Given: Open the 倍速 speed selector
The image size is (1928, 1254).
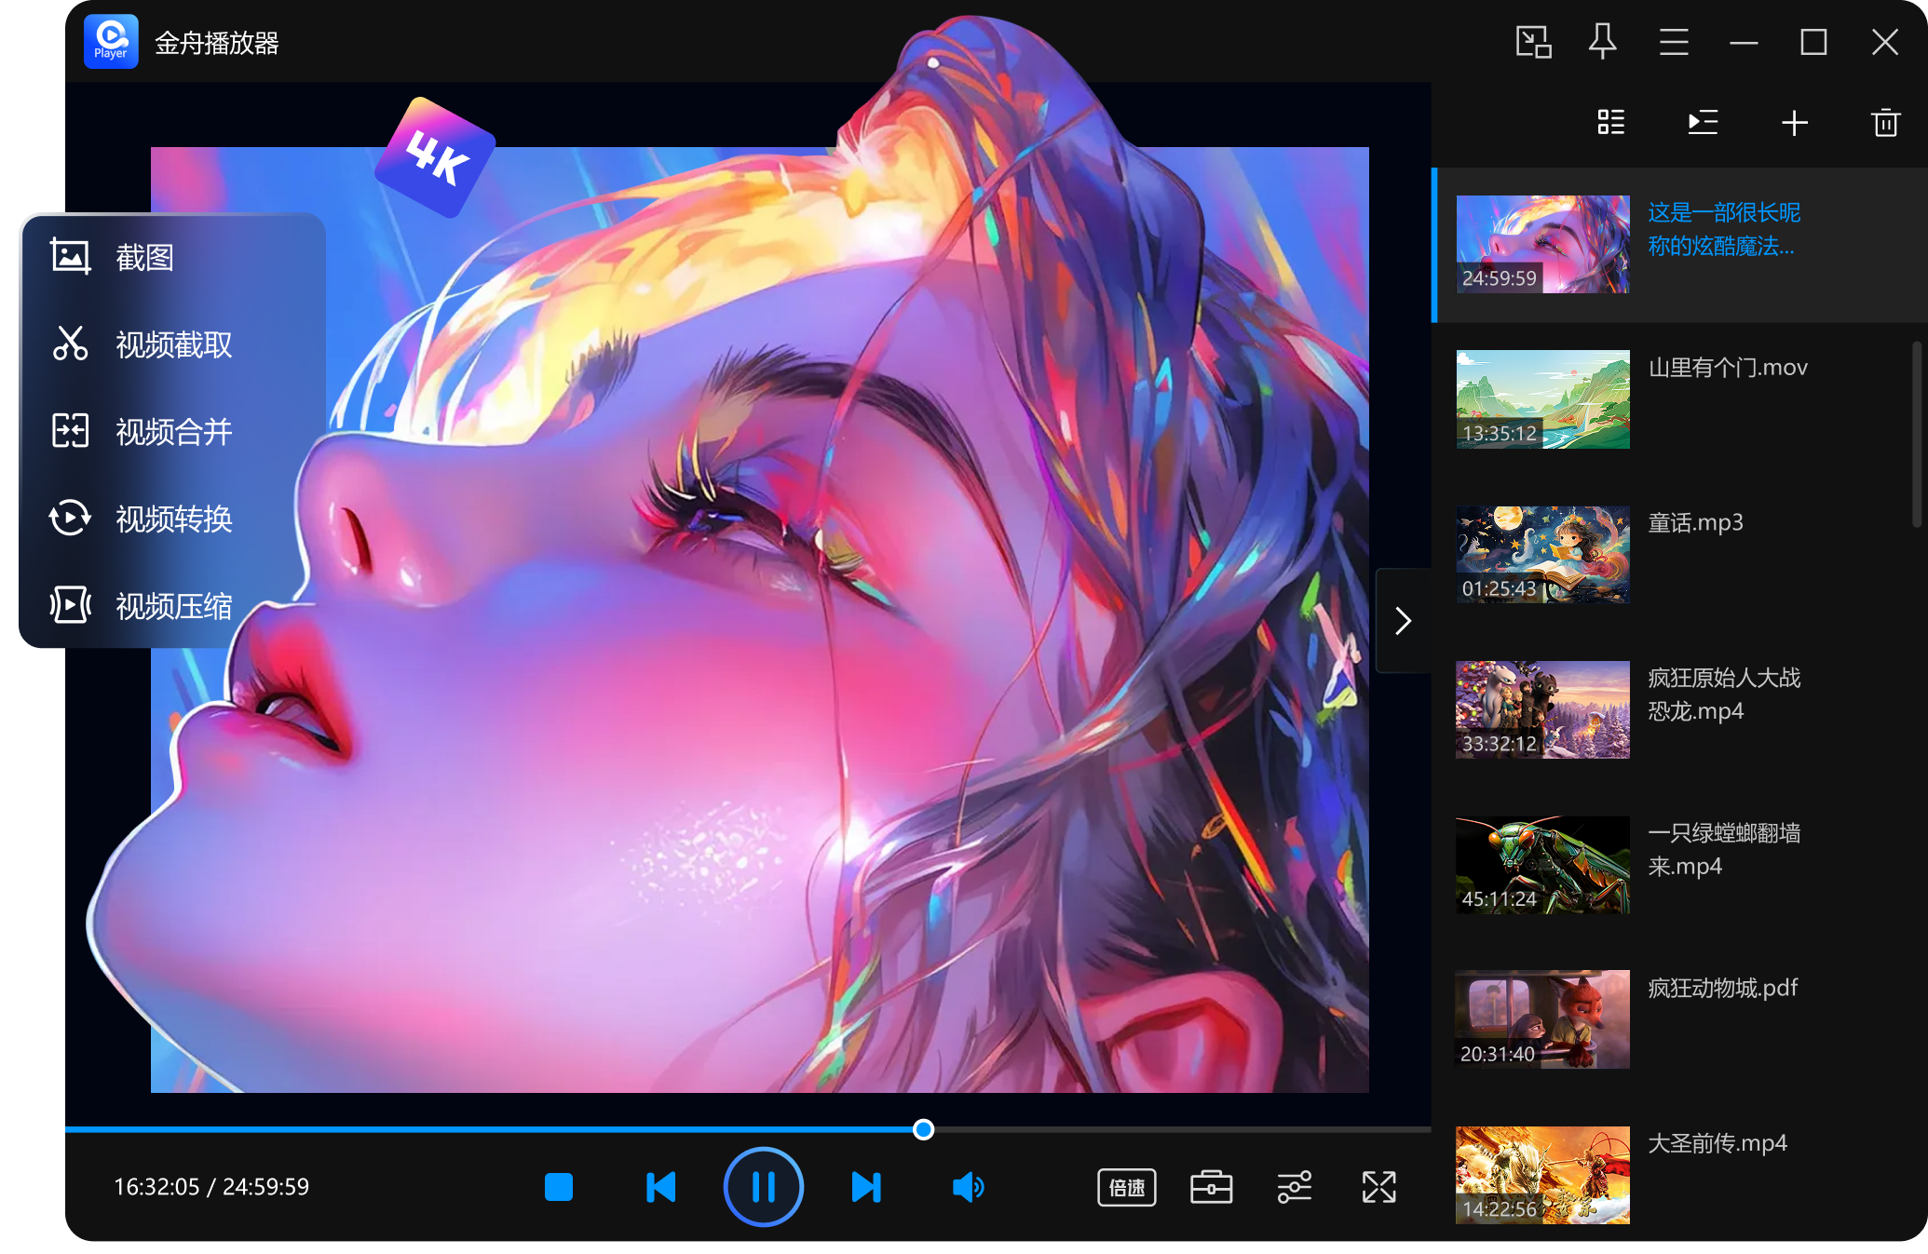Looking at the screenshot, I should pos(1127,1187).
